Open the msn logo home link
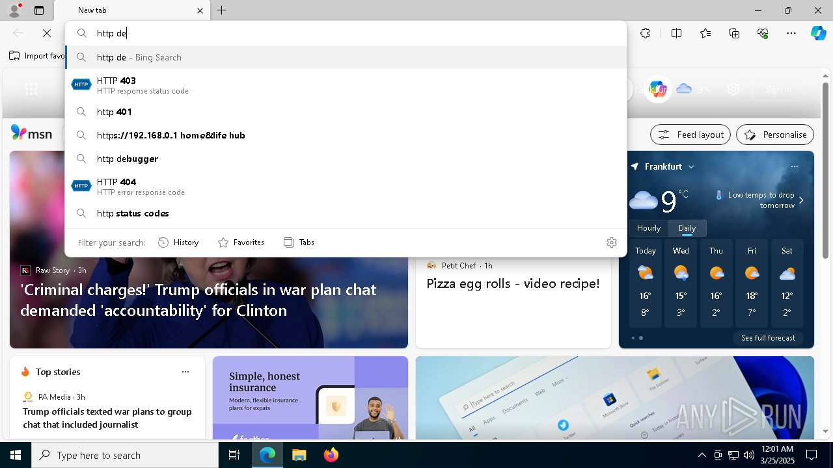Screen dimensions: 833x468 (31, 133)
